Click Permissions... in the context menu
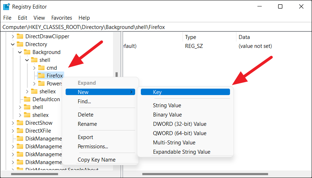The image size is (312, 178). tap(93, 146)
